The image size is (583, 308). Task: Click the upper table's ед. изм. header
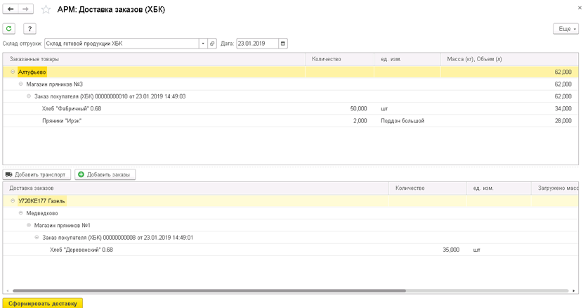[x=407, y=59]
